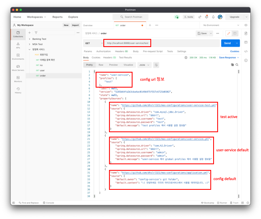Open the code snippet icon

246,51
